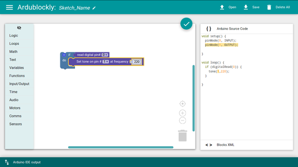Click the Delete All trash icon
This screenshot has width=298, height=167.
coord(269,7)
